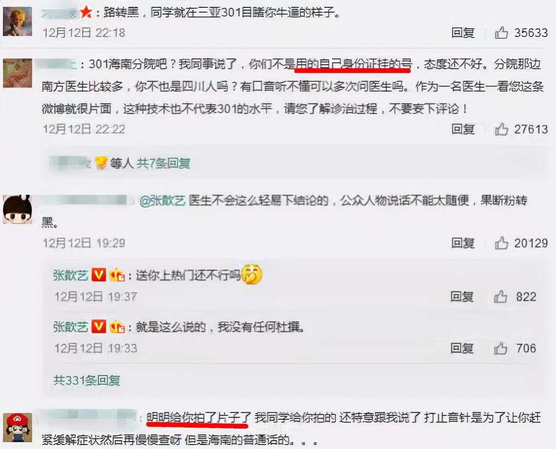The height and width of the screenshot is (449, 556).
Task: Reply to 张歆艺's 19:33 reply
Action: pyautogui.click(x=462, y=348)
